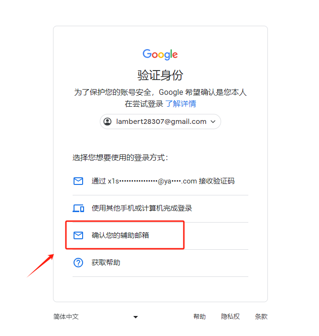Open the 帮助 footer link
The height and width of the screenshot is (336, 319).
pyautogui.click(x=200, y=316)
